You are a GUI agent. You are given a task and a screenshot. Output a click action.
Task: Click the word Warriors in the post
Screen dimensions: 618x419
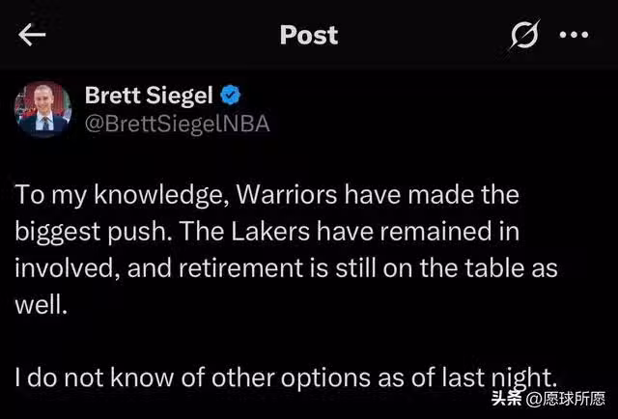tap(297, 194)
